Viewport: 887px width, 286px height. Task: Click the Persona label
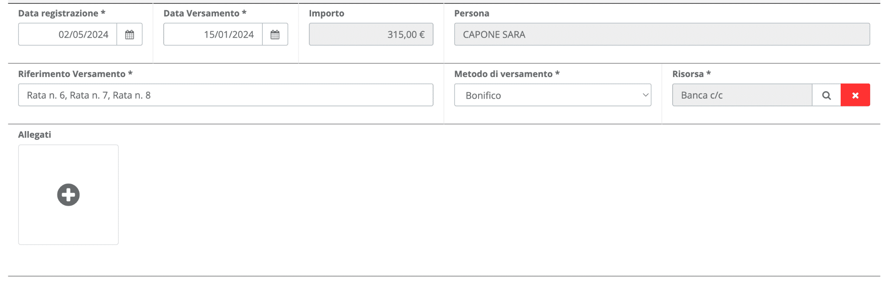(472, 13)
